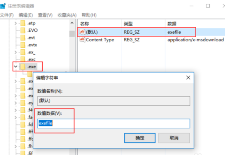Click the .fif key label
The image size is (225, 156).
30,153
